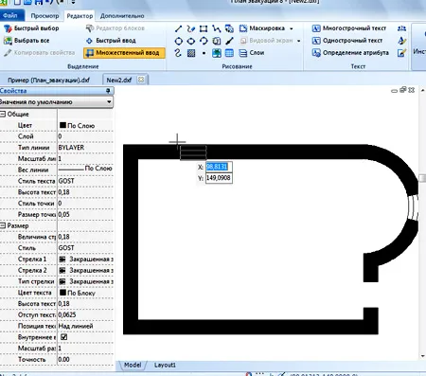Click Многострочный текст button
Screen dimensions: 426x376
click(x=349, y=28)
